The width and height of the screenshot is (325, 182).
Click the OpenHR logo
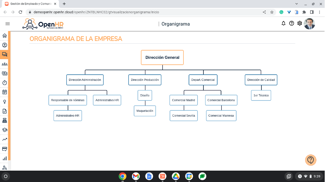[43, 24]
